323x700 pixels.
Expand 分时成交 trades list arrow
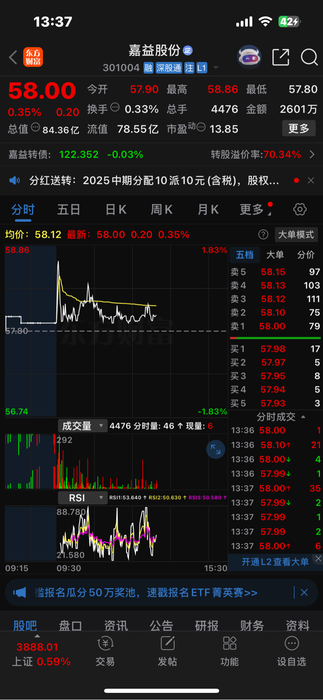point(303,417)
